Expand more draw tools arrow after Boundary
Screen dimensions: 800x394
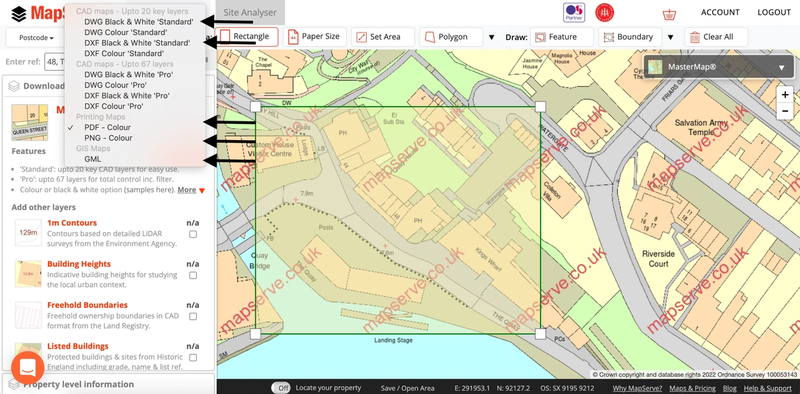[x=671, y=37]
